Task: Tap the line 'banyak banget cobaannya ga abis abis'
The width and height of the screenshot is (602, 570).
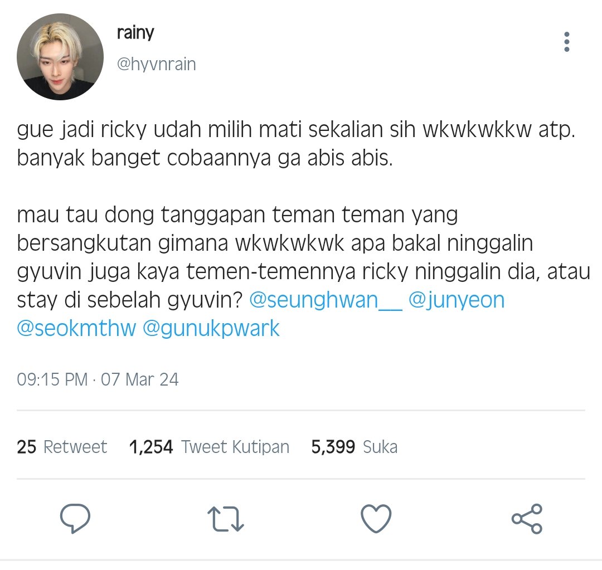Action: (205, 158)
